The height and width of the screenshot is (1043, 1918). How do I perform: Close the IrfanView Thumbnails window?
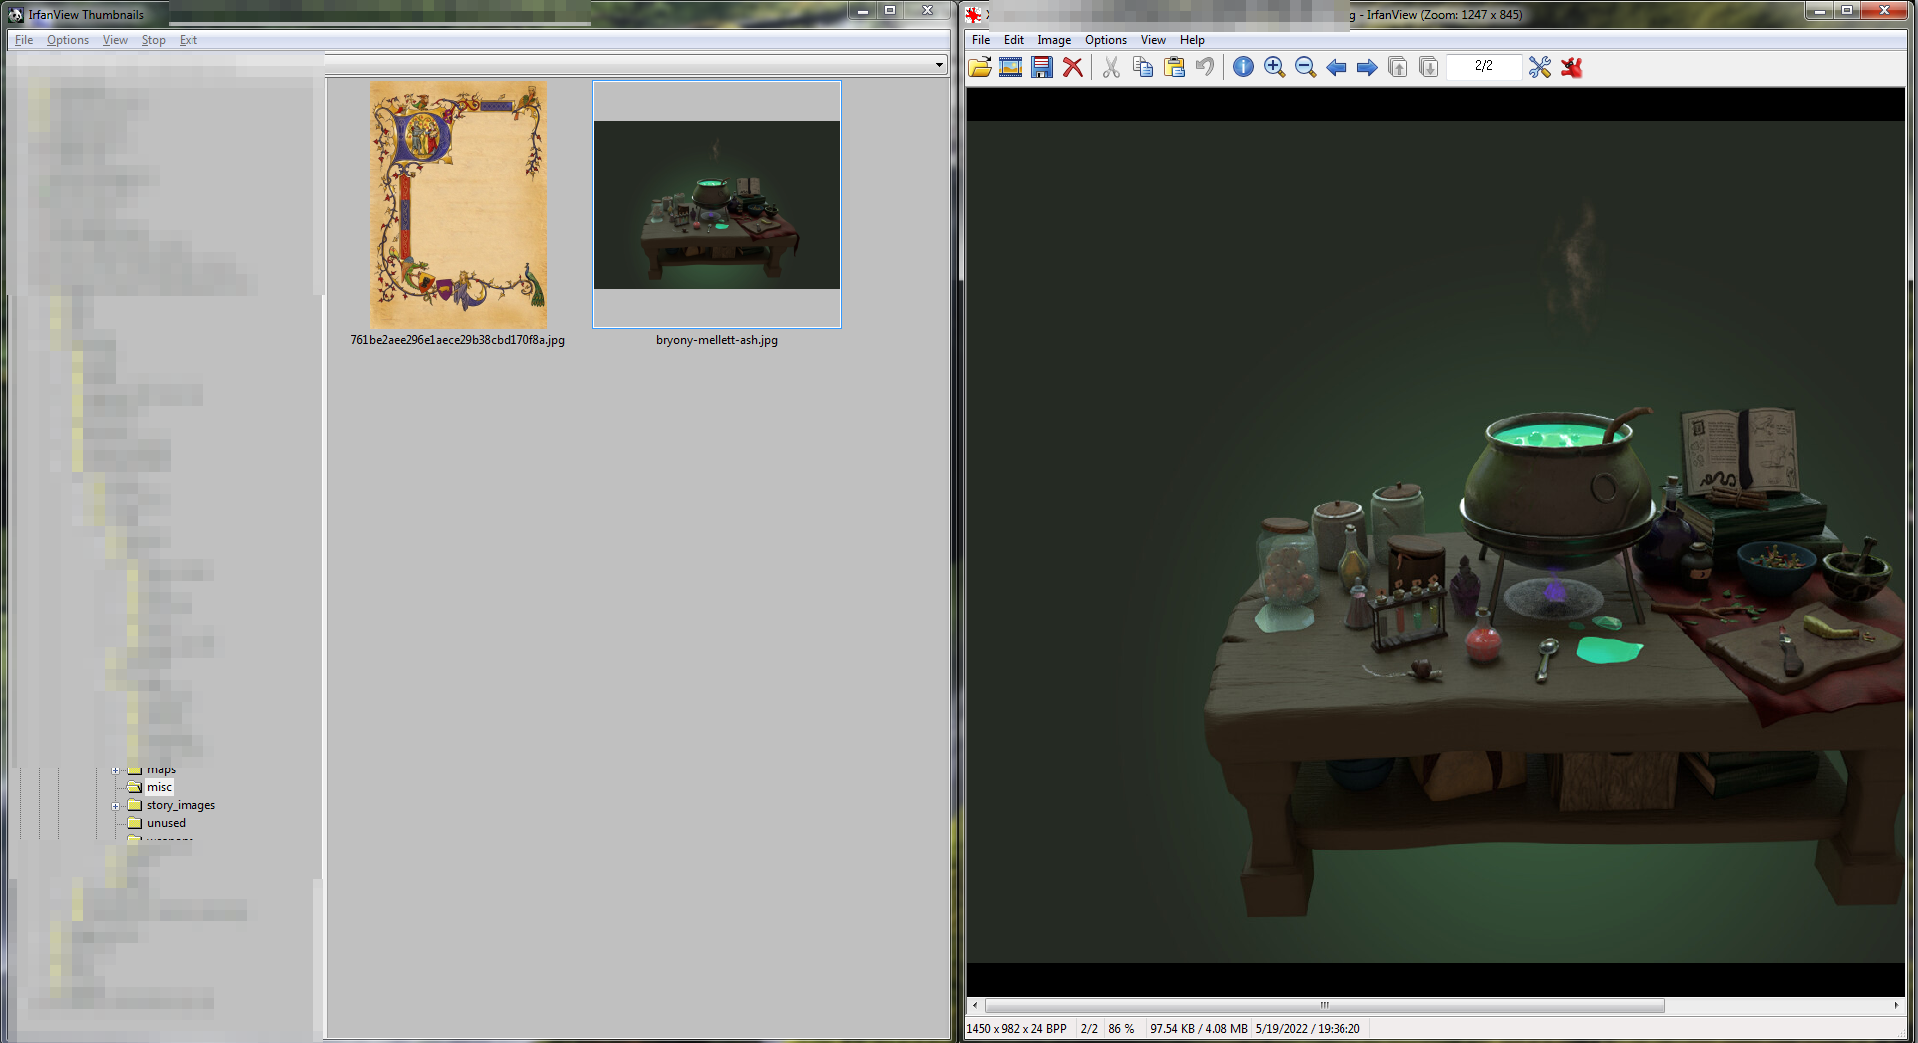click(927, 10)
